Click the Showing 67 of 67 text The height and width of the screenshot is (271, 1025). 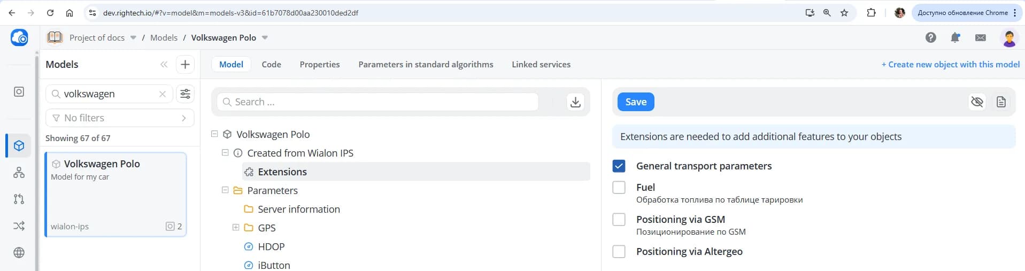click(78, 138)
